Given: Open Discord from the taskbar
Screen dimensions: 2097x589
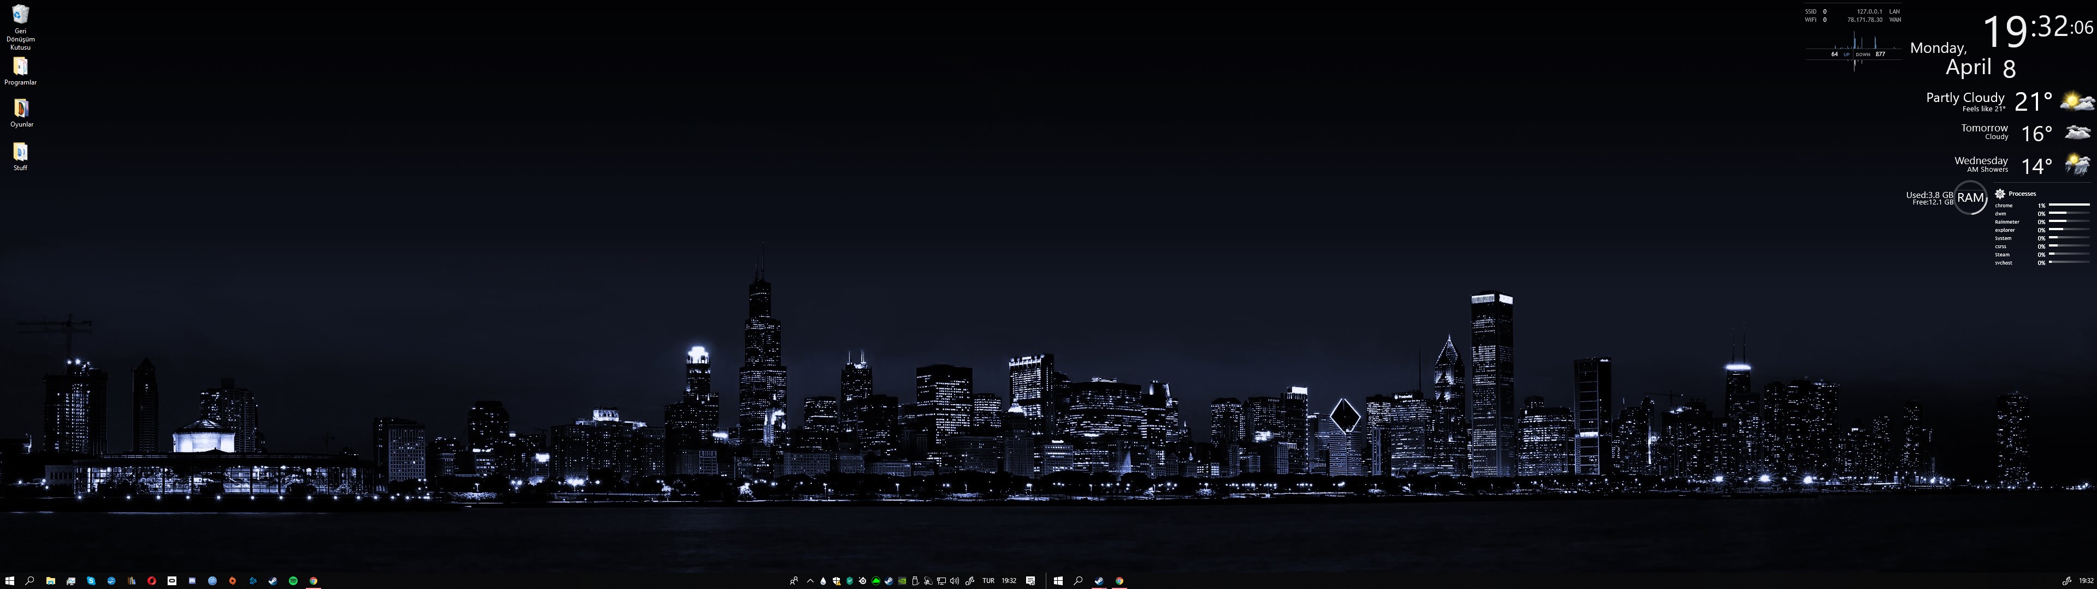Looking at the screenshot, I should pos(192,581).
